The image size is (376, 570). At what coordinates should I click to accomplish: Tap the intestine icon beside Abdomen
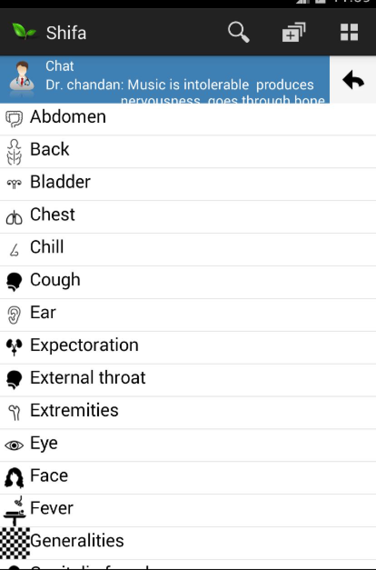[14, 119]
